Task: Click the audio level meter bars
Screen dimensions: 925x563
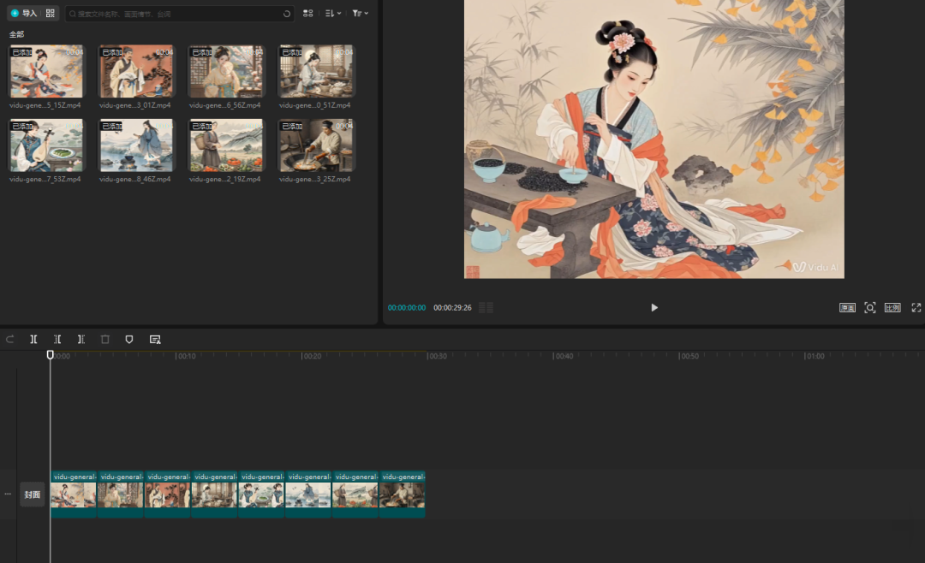Action: click(x=486, y=308)
